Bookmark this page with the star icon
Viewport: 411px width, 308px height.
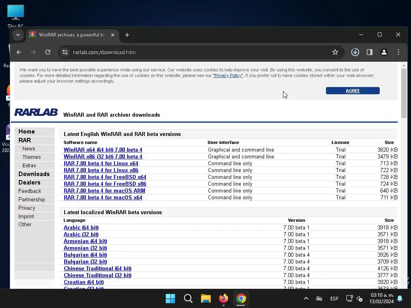335,52
